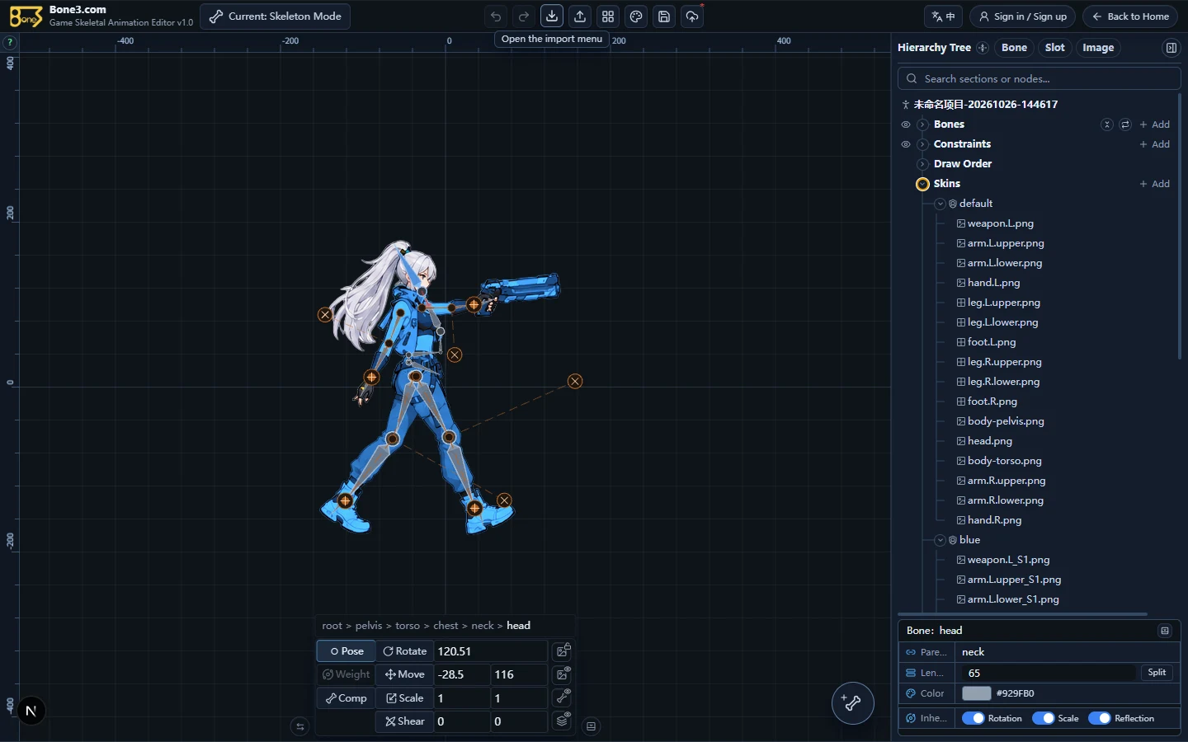
Task: Click the export upload icon
Action: (x=580, y=16)
